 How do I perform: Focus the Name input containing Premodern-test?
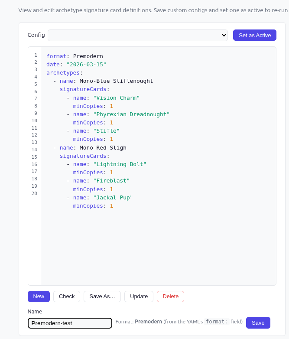pyautogui.click(x=70, y=323)
